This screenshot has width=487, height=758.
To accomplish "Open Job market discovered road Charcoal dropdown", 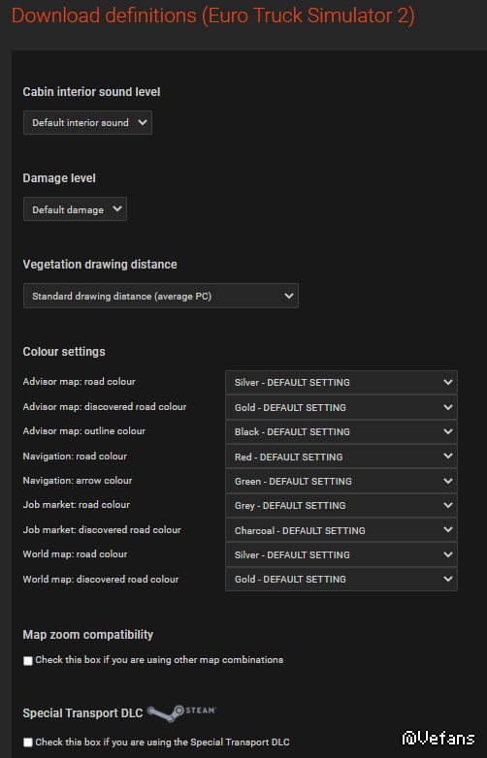I will (341, 530).
